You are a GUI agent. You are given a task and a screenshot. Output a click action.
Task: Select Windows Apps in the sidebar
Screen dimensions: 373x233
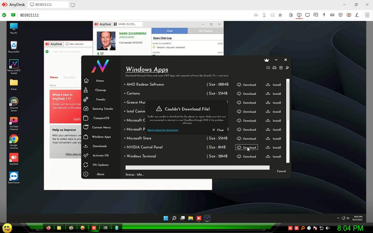pos(101,137)
